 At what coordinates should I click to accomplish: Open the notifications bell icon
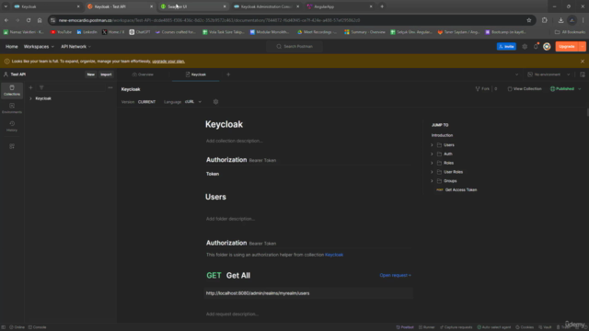[536, 47]
